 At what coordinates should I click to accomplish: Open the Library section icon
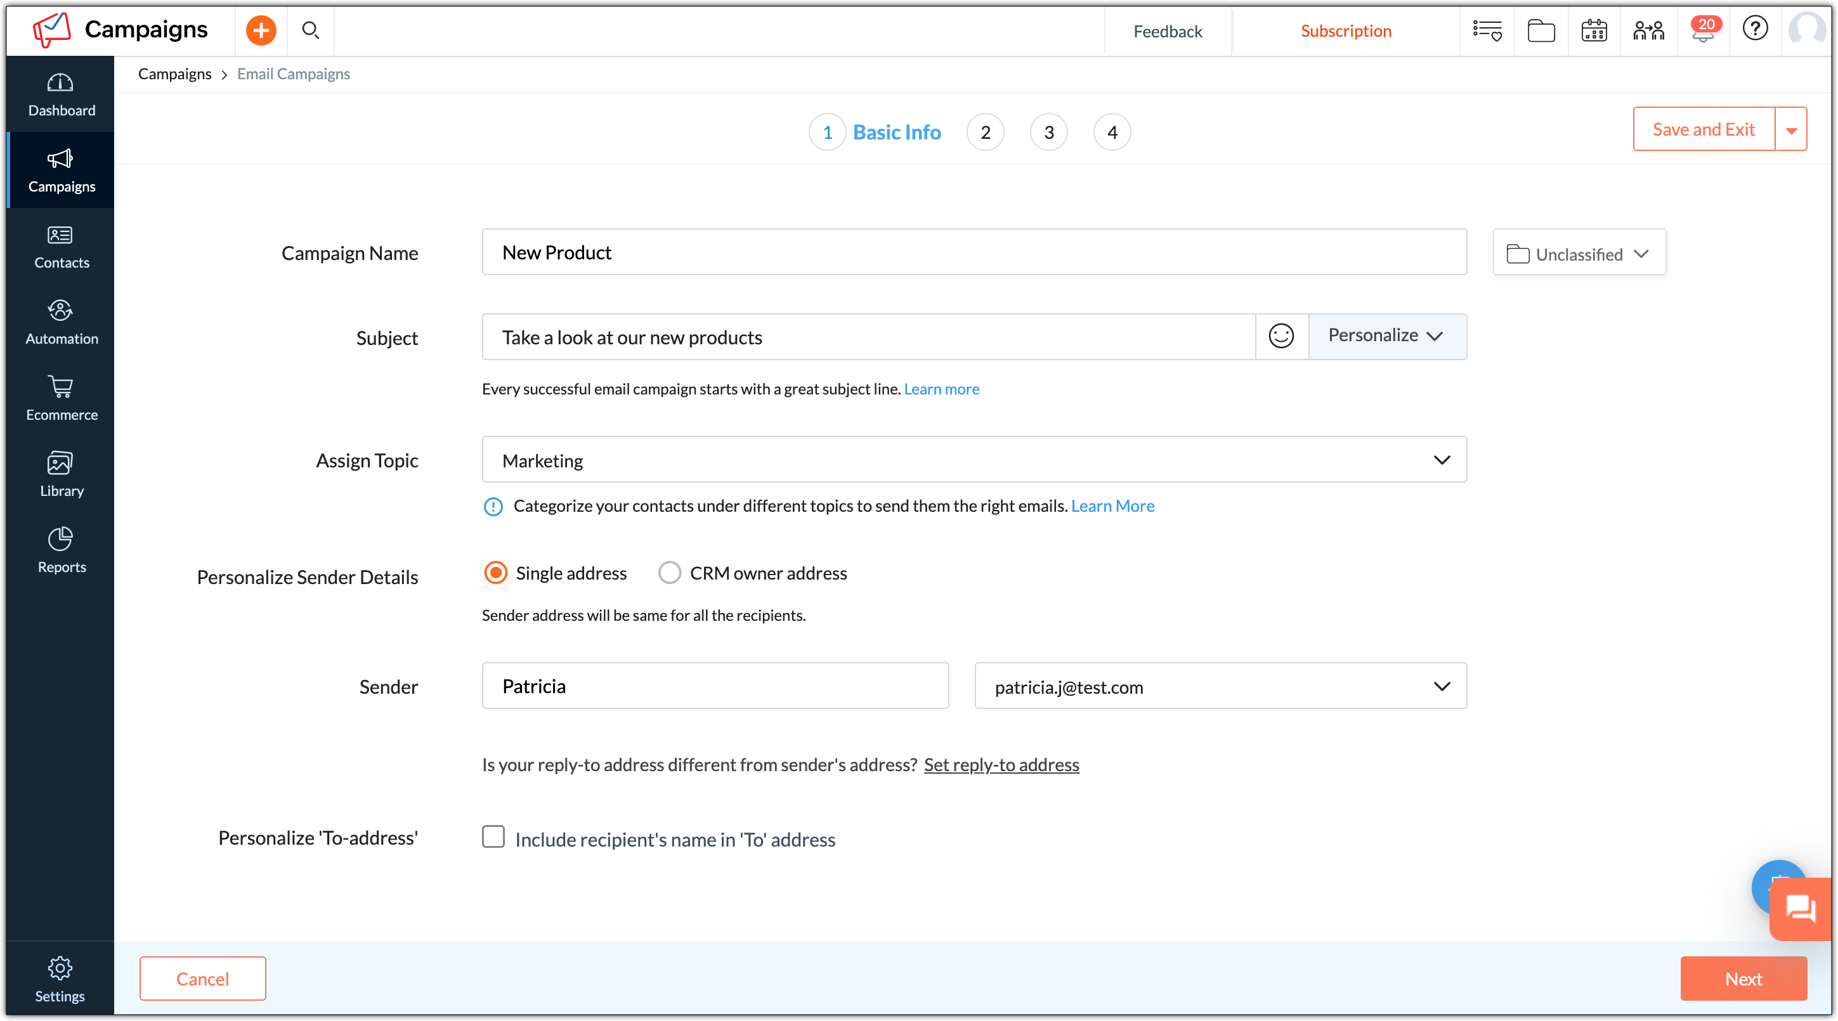tap(62, 474)
